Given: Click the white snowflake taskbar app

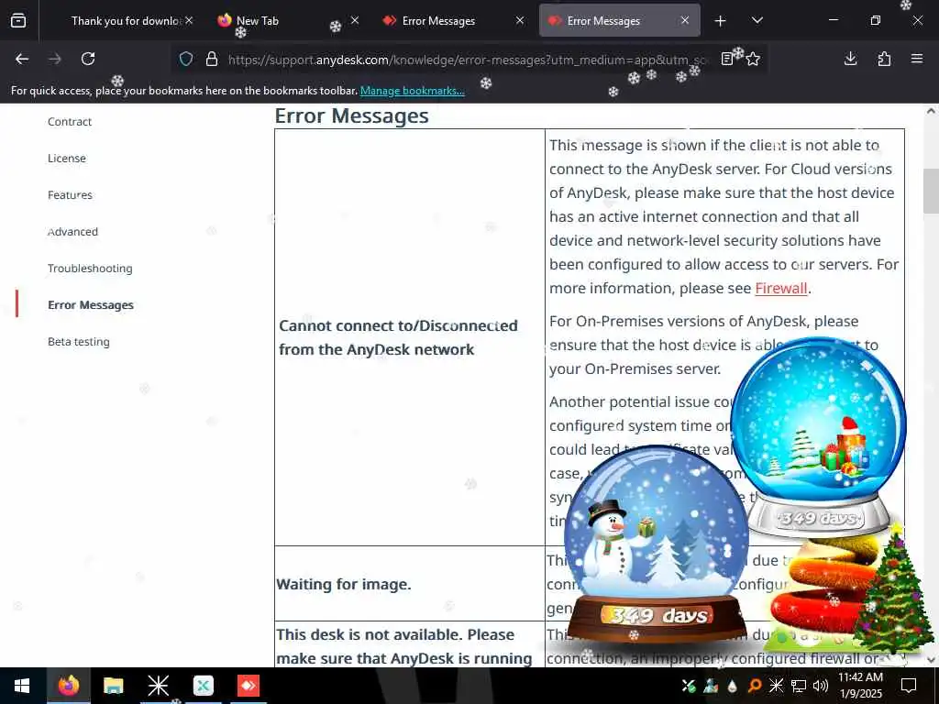Looking at the screenshot, I should (x=158, y=686).
